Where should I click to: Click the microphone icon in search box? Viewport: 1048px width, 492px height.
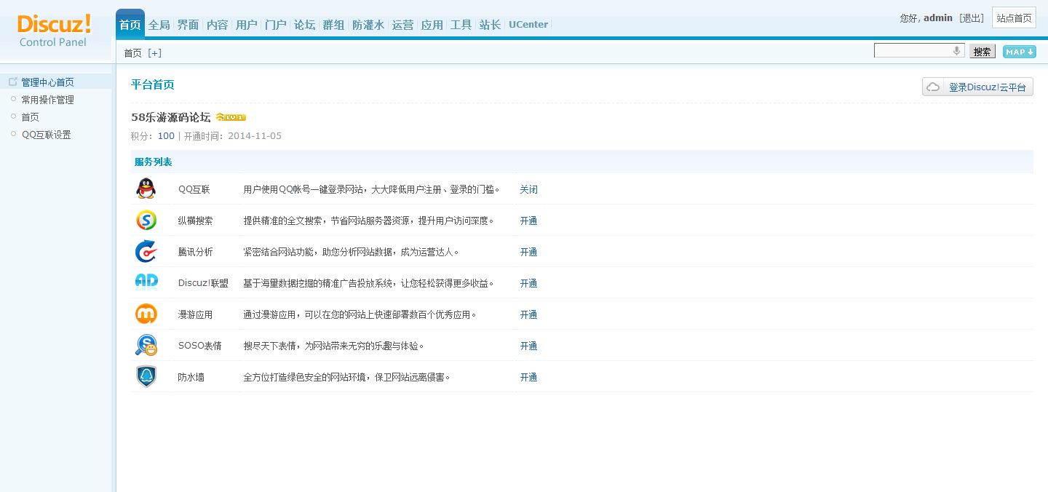point(956,51)
